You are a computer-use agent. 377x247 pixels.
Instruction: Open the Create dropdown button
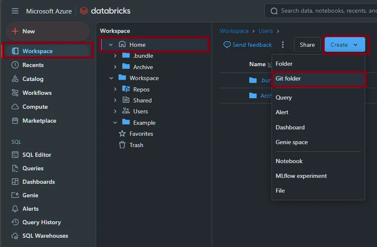pos(344,45)
